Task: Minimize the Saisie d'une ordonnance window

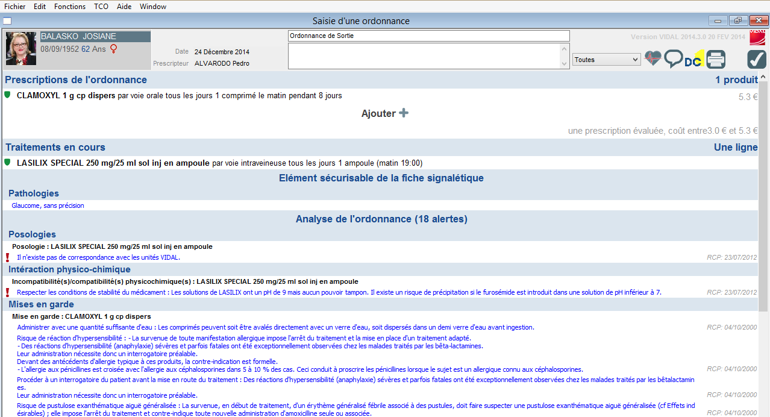Action: pyautogui.click(x=718, y=20)
